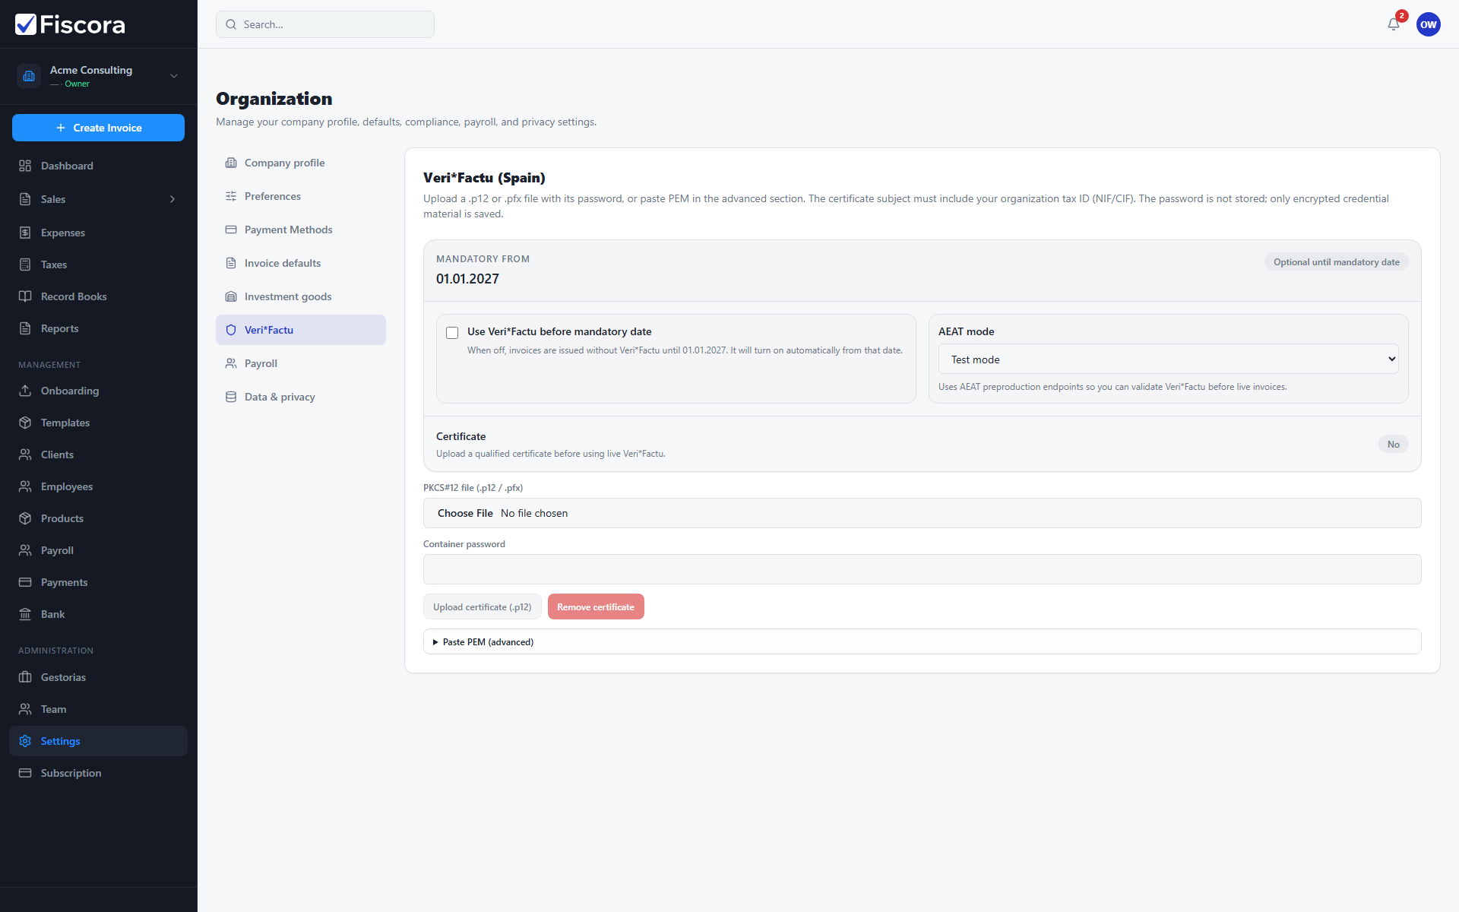Click the Templates box icon
Screen dimensions: 1459x912
click(x=25, y=423)
